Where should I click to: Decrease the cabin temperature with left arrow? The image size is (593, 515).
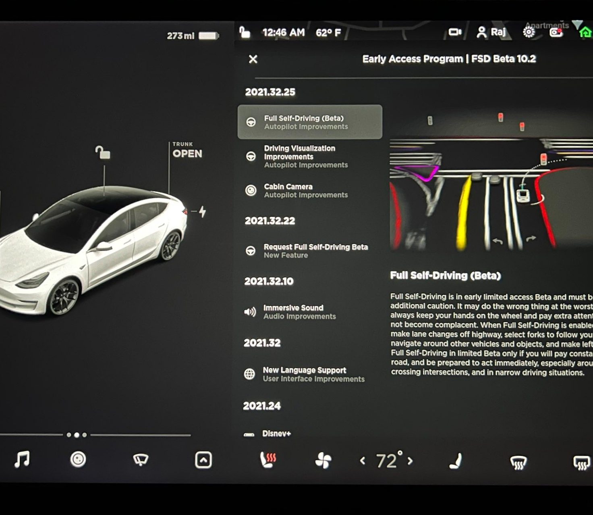coord(363,460)
